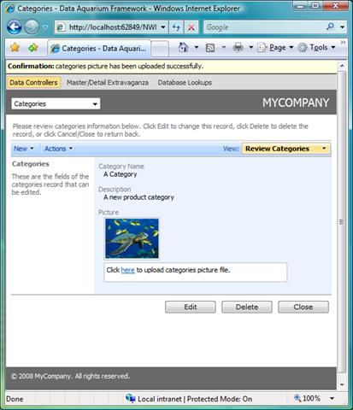Click the vertical scrollbar thumb
Viewport: 353px width, 410px height.
click(342, 222)
